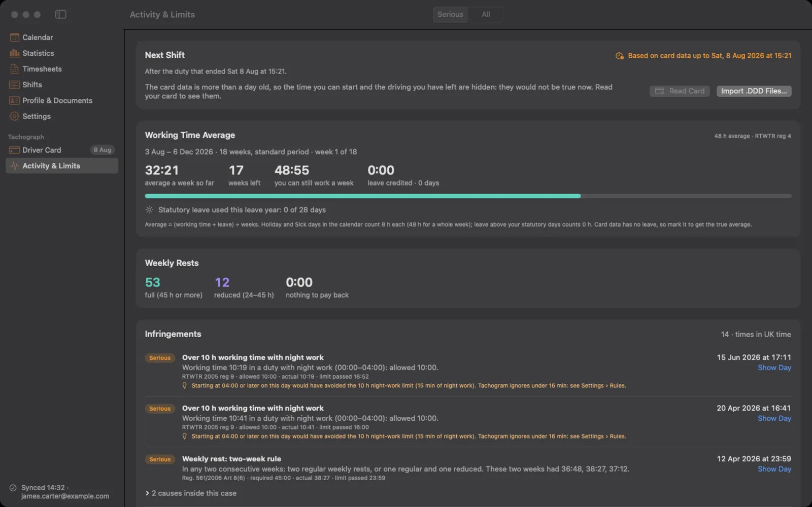Viewport: 812px width, 507px height.
Task: Click the sync checkmark icon near Synced 14:32
Action: point(13,488)
